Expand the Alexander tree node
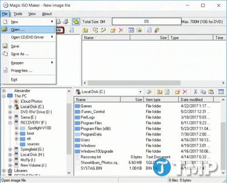Screen dimensions: 227x183 [x=4, y=91]
